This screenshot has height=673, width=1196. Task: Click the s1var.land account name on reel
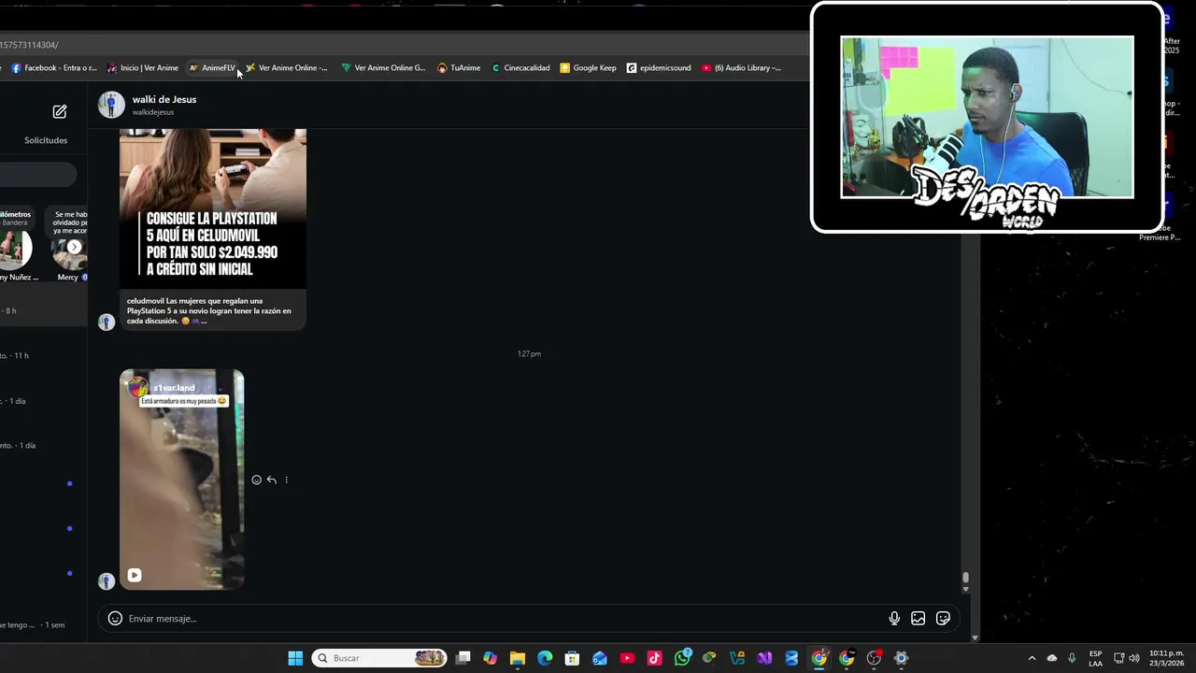point(174,388)
